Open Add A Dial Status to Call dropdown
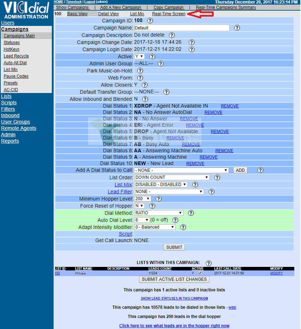Image resolution: width=301 pixels, height=329 pixels. point(181,170)
